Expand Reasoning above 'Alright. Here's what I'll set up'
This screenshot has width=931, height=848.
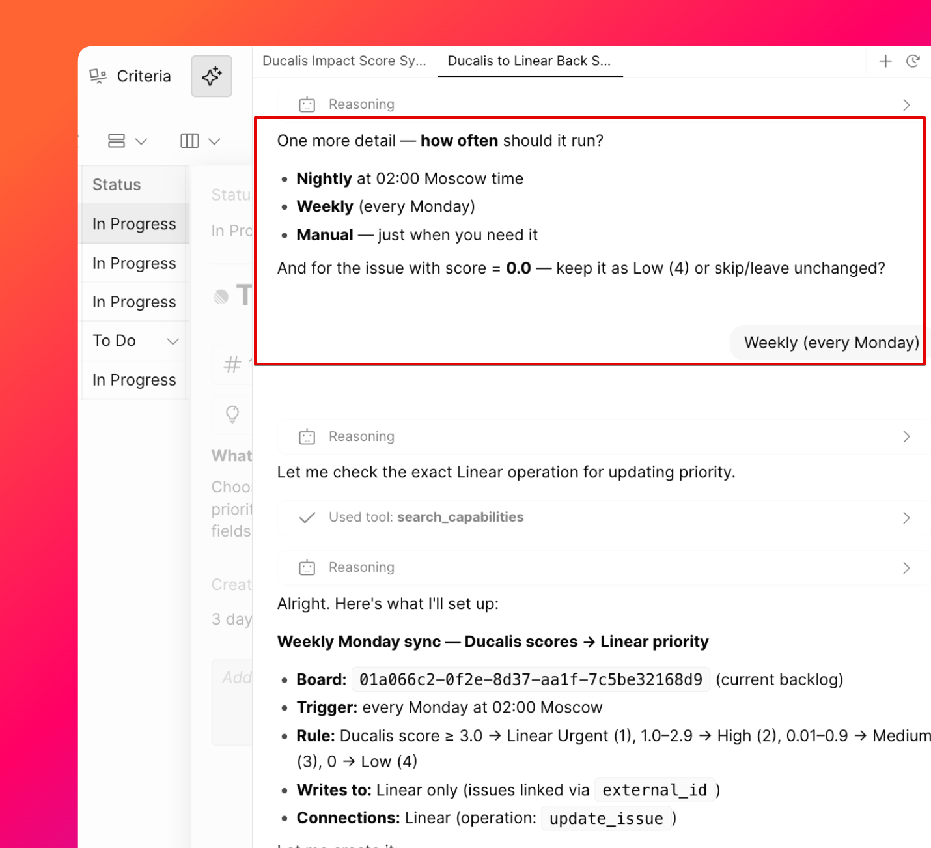pyautogui.click(x=604, y=567)
